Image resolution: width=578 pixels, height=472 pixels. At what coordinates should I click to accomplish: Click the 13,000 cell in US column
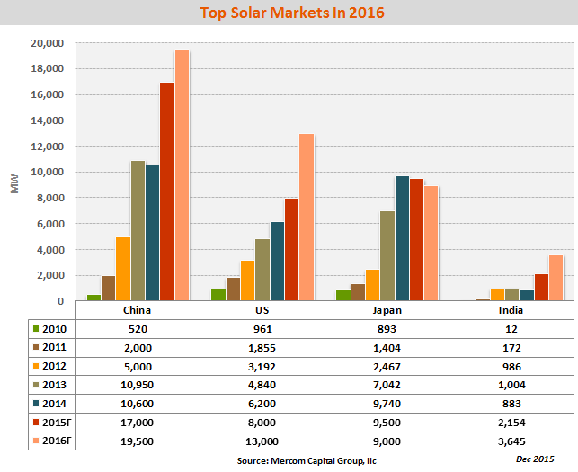point(262,440)
